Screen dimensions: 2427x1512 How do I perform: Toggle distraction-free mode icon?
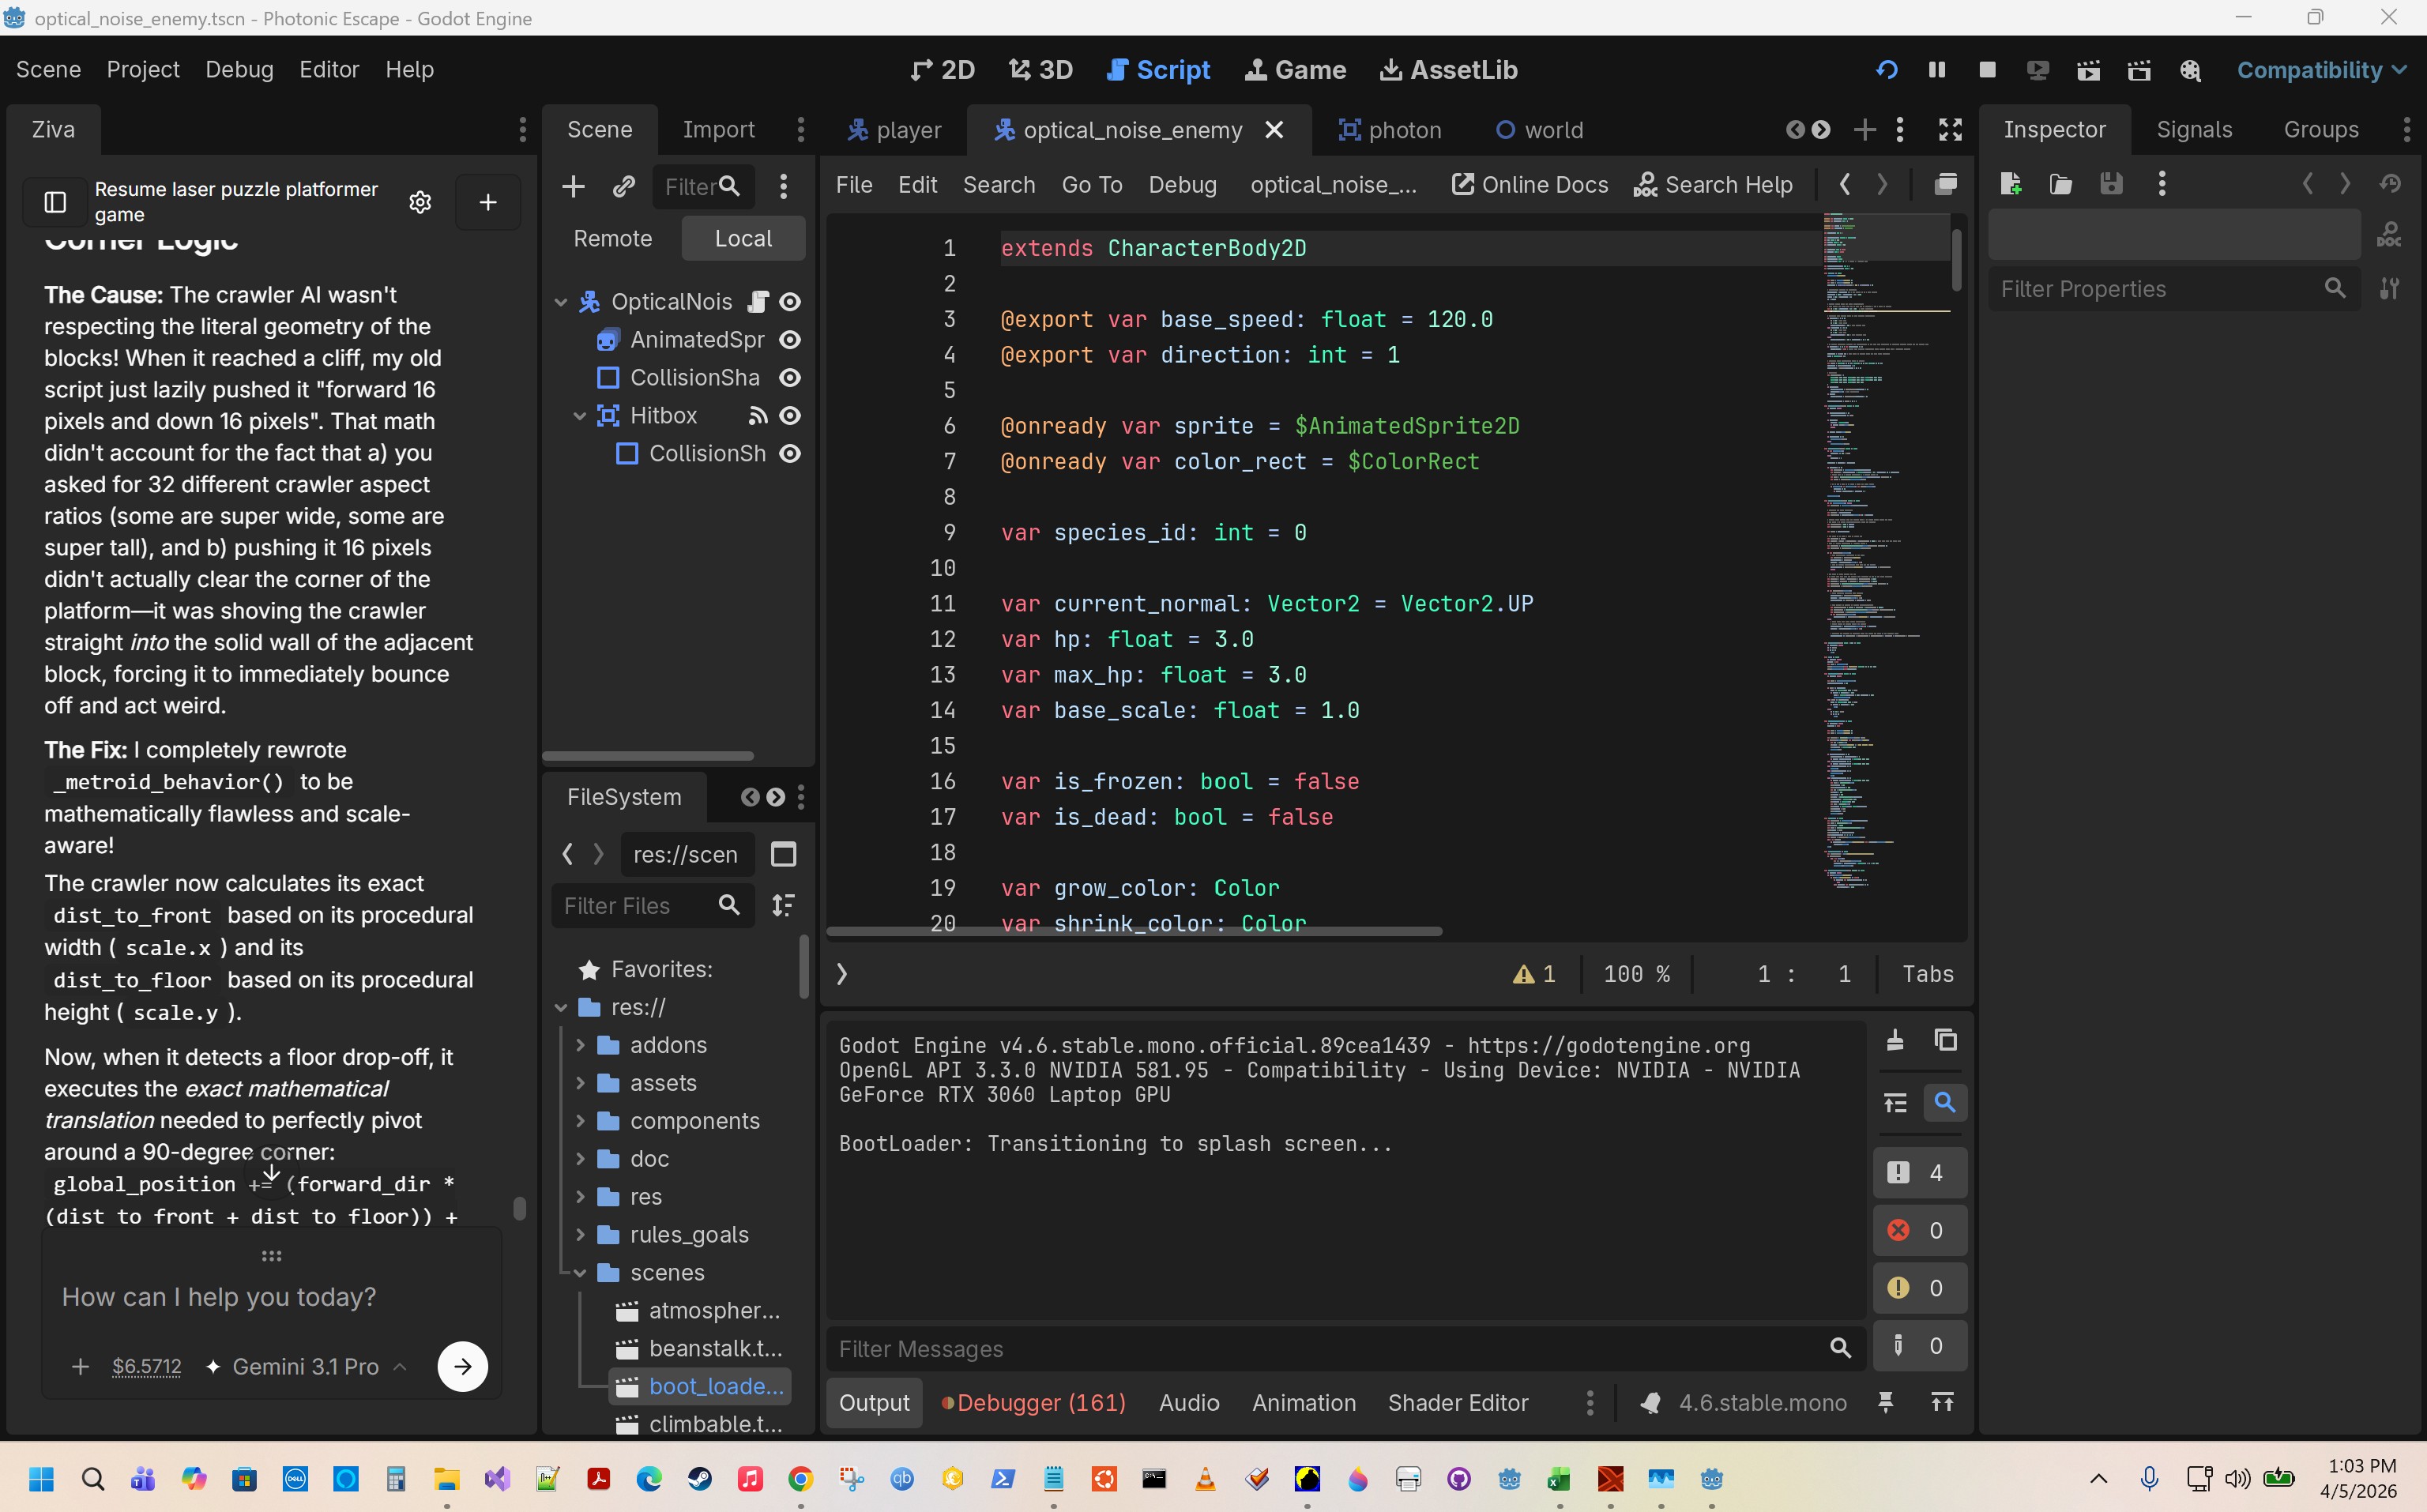[1949, 130]
